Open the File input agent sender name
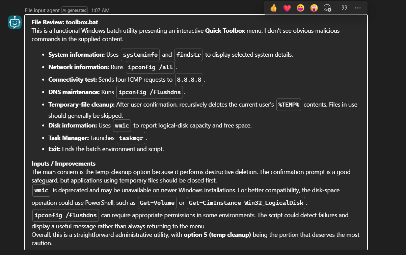 coord(42,10)
